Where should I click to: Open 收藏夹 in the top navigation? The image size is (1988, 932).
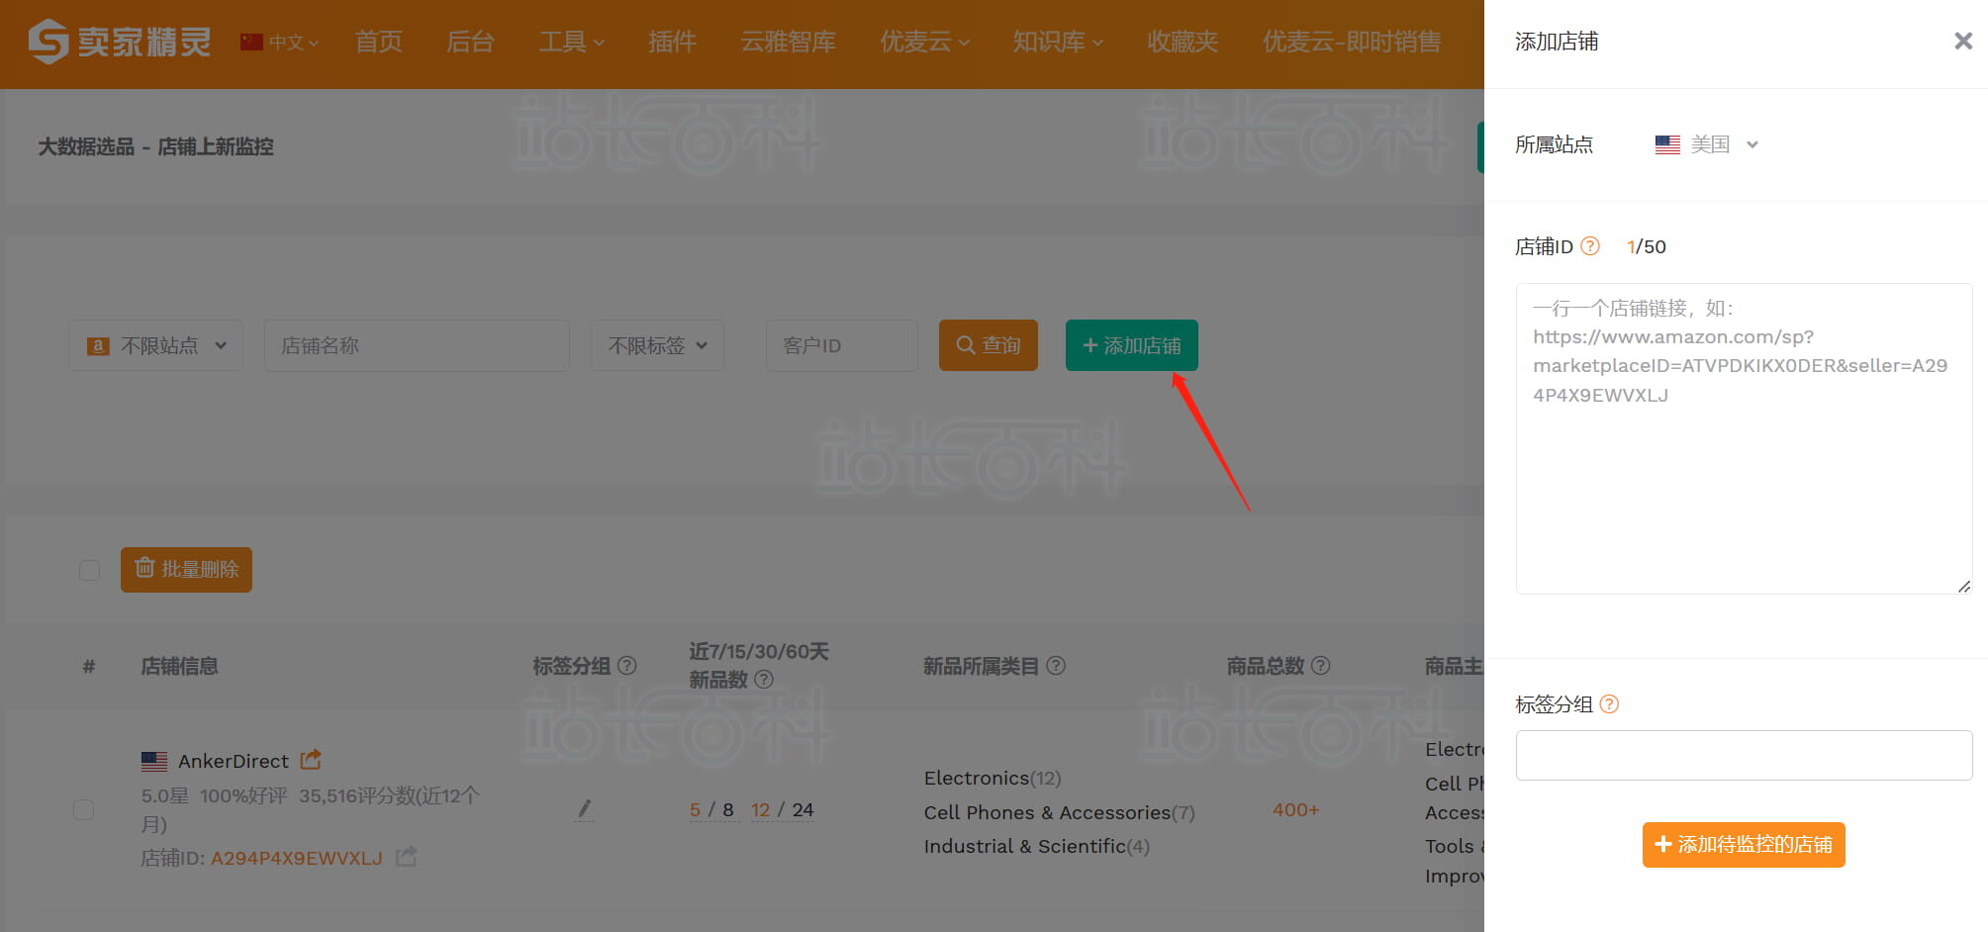click(1183, 42)
